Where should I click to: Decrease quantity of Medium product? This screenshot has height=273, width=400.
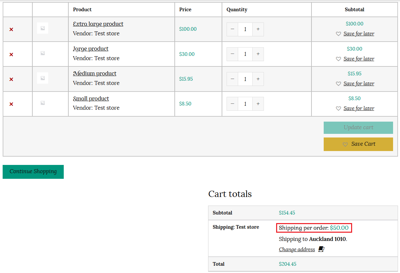[232, 79]
